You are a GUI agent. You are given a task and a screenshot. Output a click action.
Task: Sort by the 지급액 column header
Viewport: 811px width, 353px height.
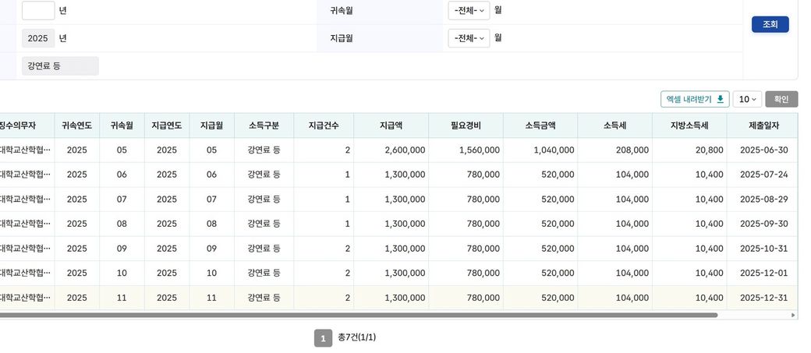tap(391, 125)
